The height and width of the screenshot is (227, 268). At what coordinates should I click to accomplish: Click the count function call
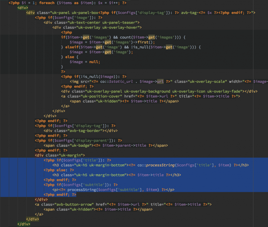click(x=125, y=37)
